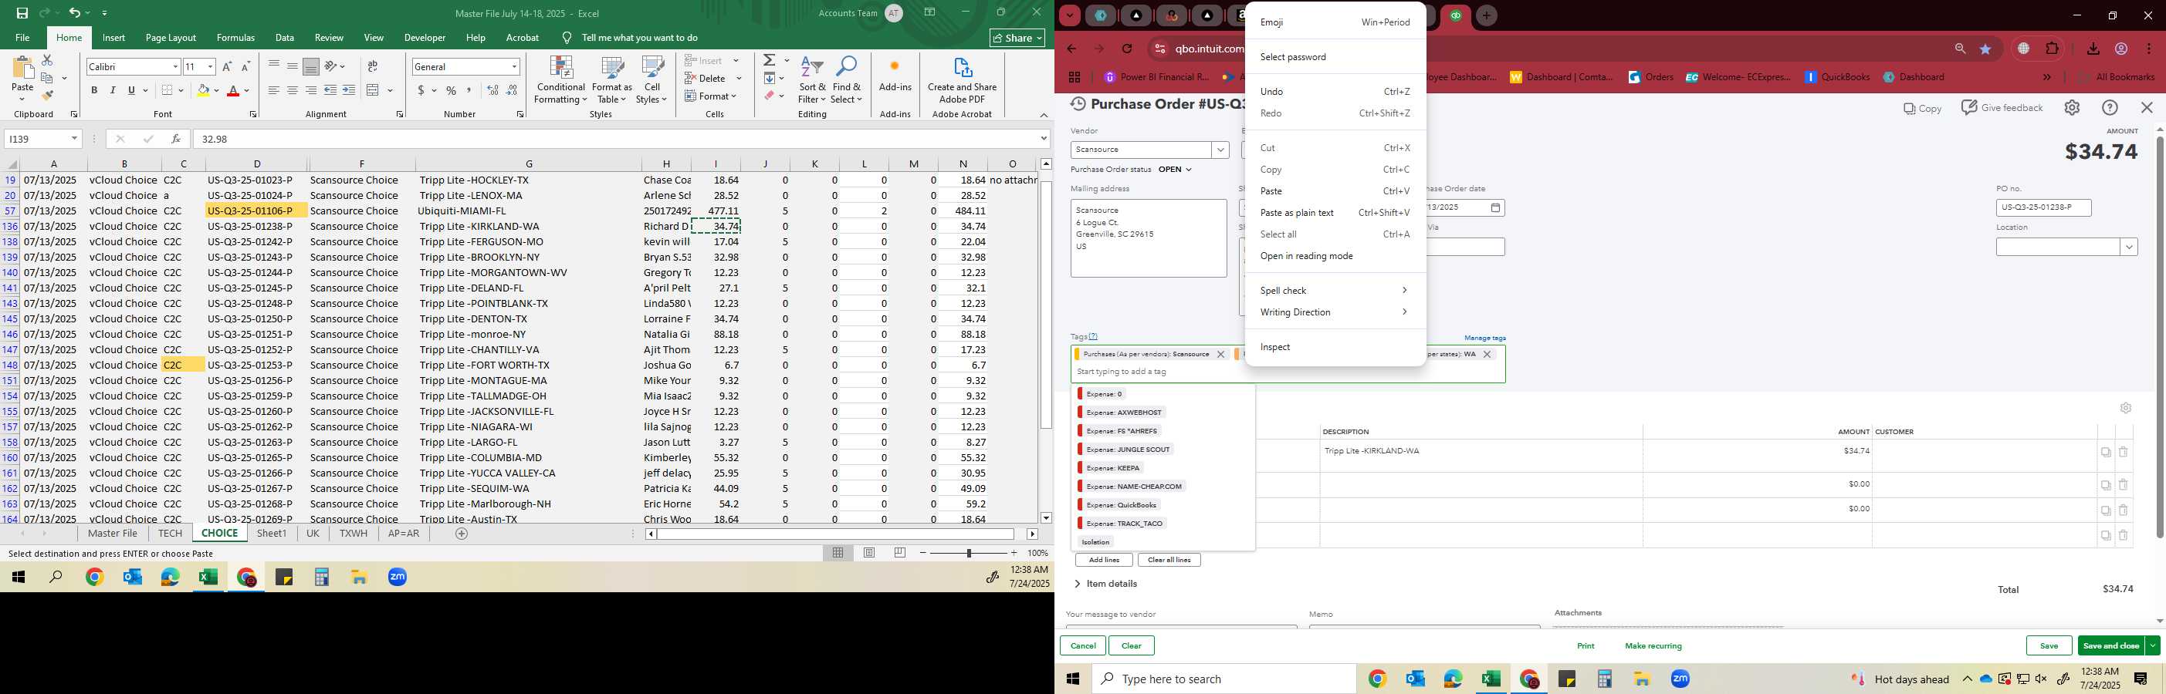2166x694 pixels.
Task: Open the Spell check submenu
Action: [1335, 291]
